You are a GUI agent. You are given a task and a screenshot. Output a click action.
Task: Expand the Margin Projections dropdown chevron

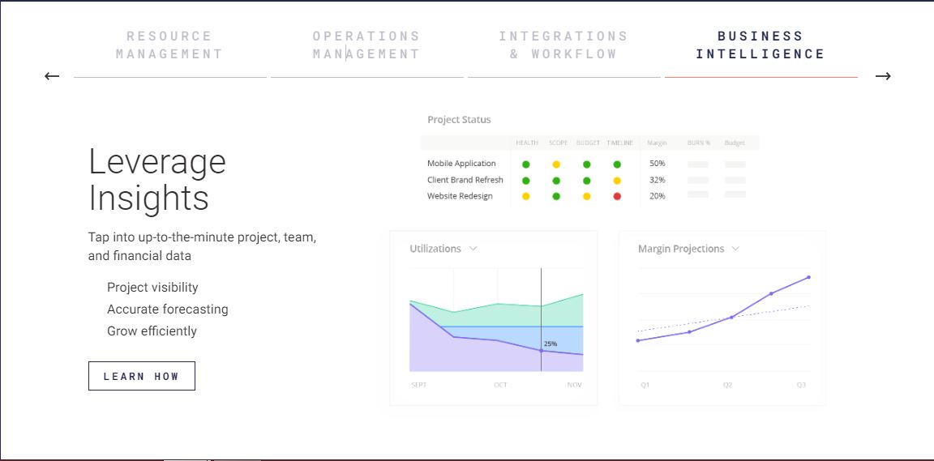pyautogui.click(x=735, y=249)
